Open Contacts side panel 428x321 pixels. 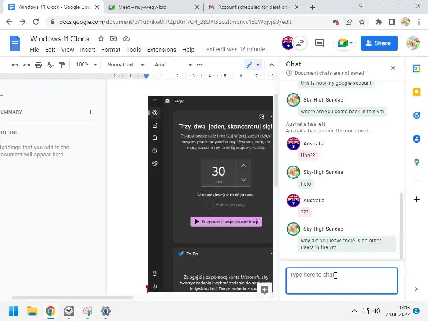coord(417,139)
